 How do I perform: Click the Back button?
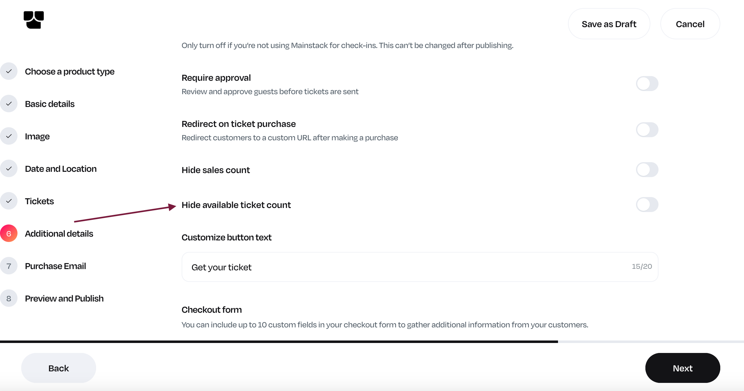click(59, 368)
